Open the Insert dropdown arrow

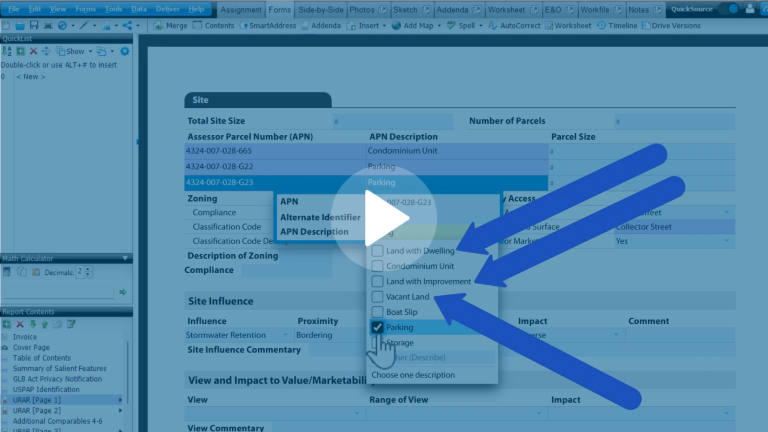coord(384,26)
